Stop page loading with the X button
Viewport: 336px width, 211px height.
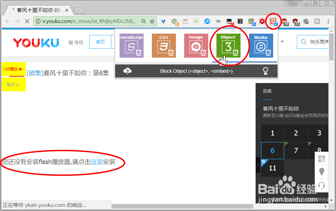27,21
